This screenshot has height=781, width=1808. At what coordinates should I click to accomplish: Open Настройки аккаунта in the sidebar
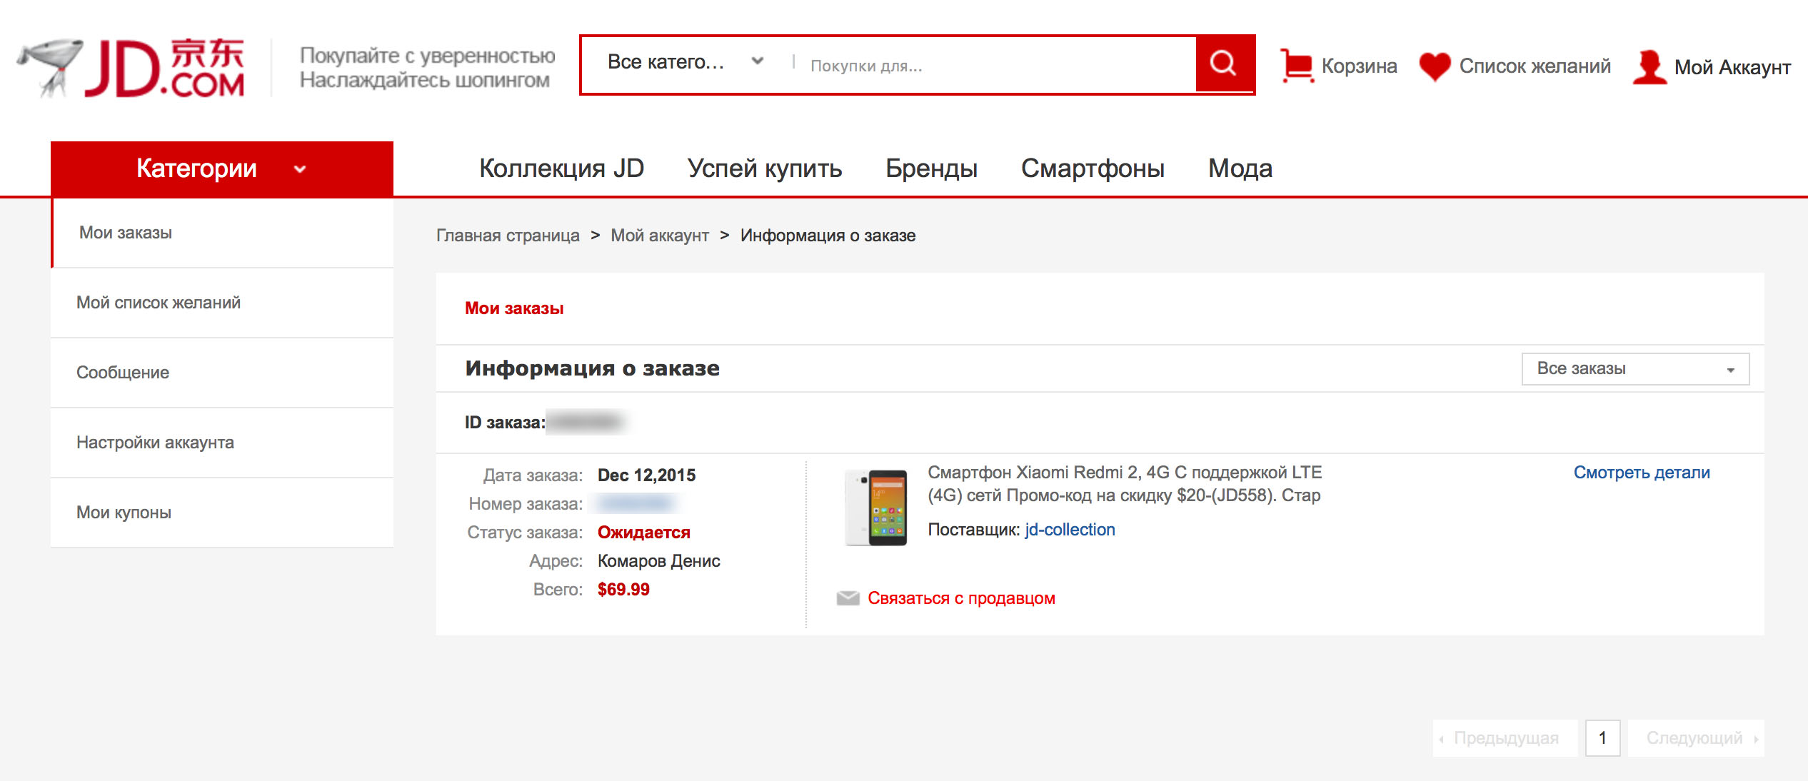(x=155, y=443)
